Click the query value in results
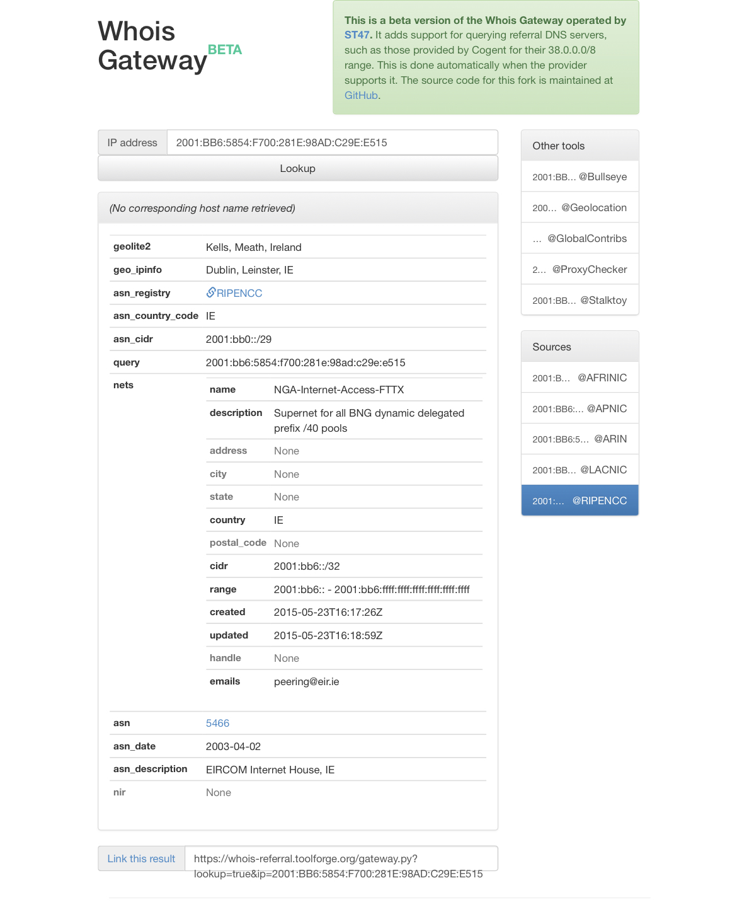 [306, 362]
